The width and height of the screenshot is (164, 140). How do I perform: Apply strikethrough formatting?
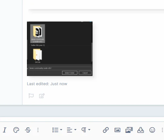coord(28,130)
